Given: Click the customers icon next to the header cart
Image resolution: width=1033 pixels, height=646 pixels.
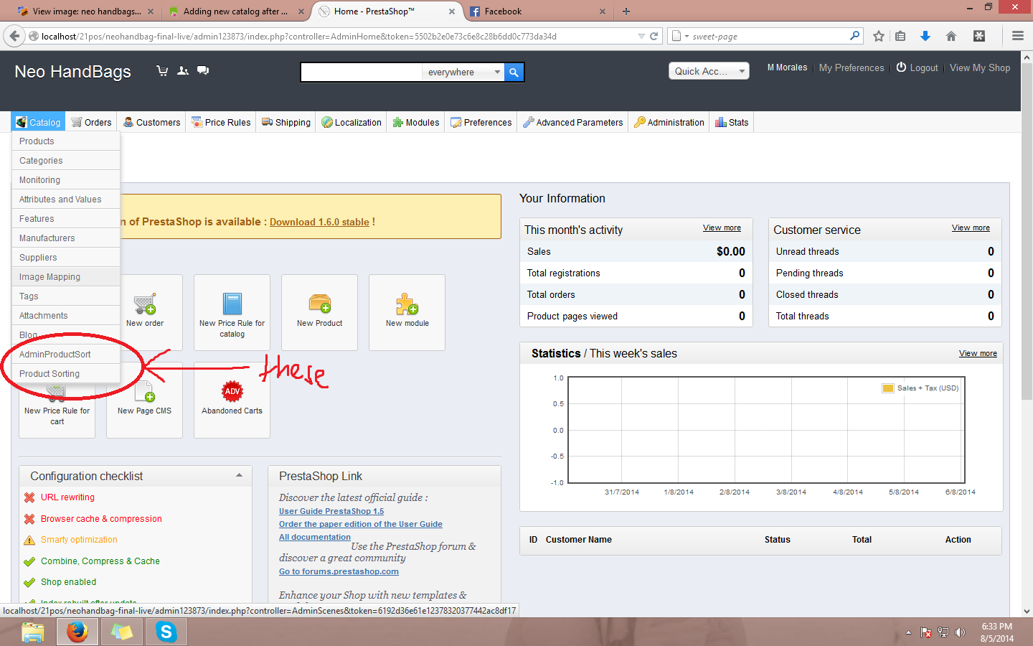Looking at the screenshot, I should tap(183, 70).
